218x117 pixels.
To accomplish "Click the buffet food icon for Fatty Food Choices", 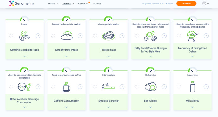I will coord(150,36).
